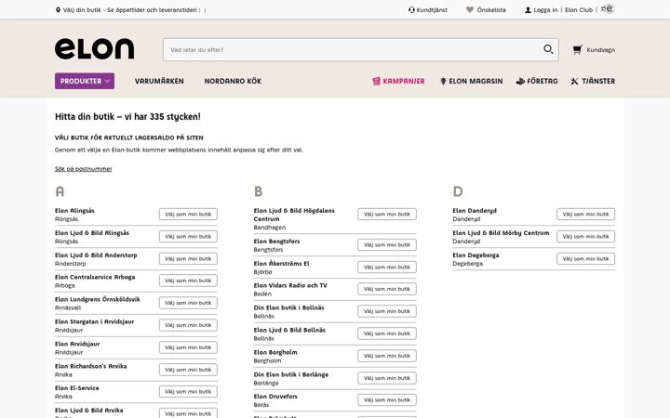
Task: Click the Tjänster tools icon
Action: click(x=575, y=81)
